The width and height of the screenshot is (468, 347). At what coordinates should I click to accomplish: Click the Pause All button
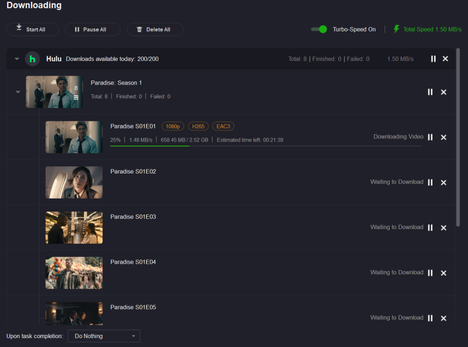tap(93, 29)
